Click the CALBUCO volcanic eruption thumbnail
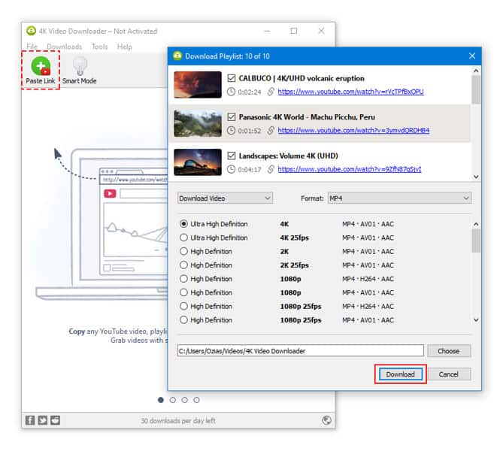503x451 pixels. coord(198,85)
